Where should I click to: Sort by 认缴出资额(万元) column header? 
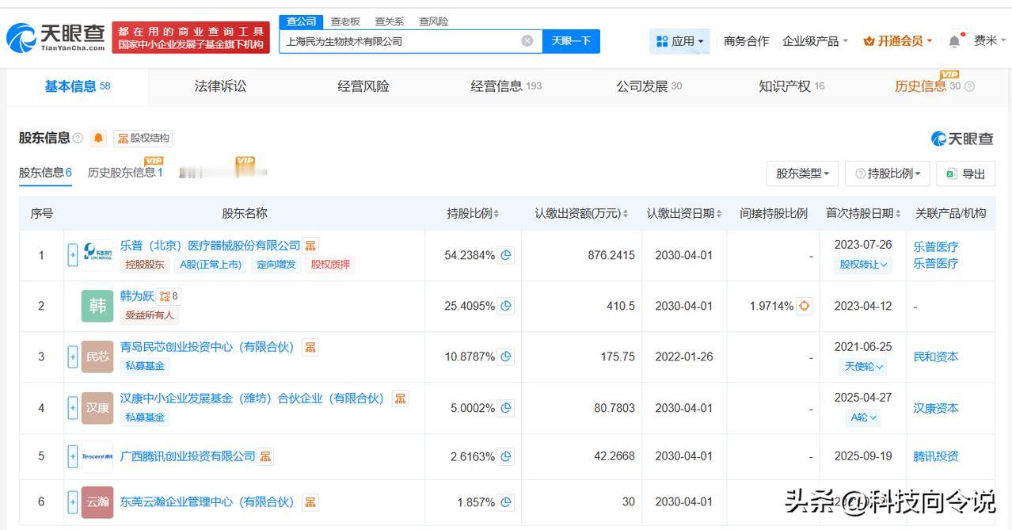581,214
